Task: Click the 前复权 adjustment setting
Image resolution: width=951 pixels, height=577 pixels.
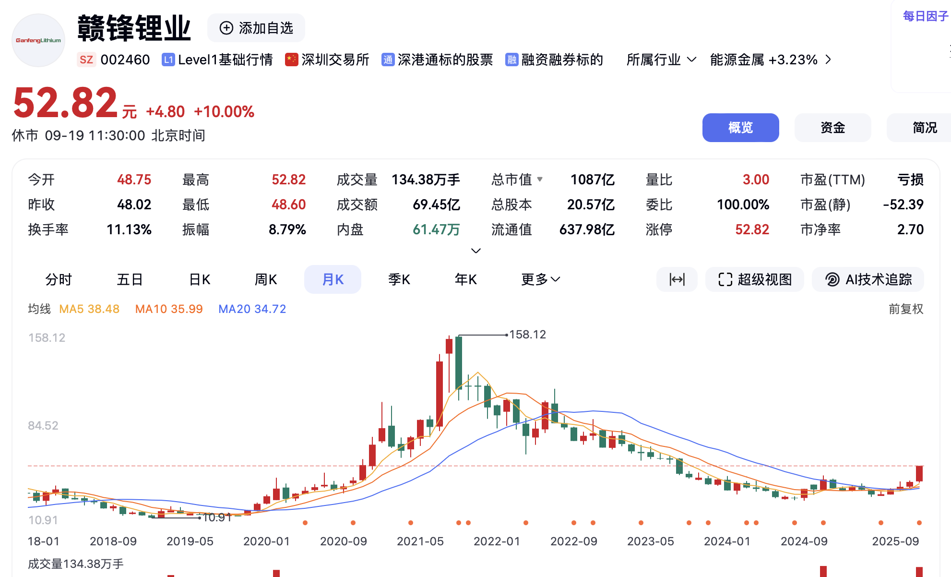Action: 906,309
